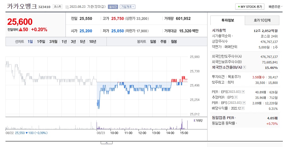Select the 5년 line chart period
This screenshot has height=147, width=286.
tap(83, 42)
